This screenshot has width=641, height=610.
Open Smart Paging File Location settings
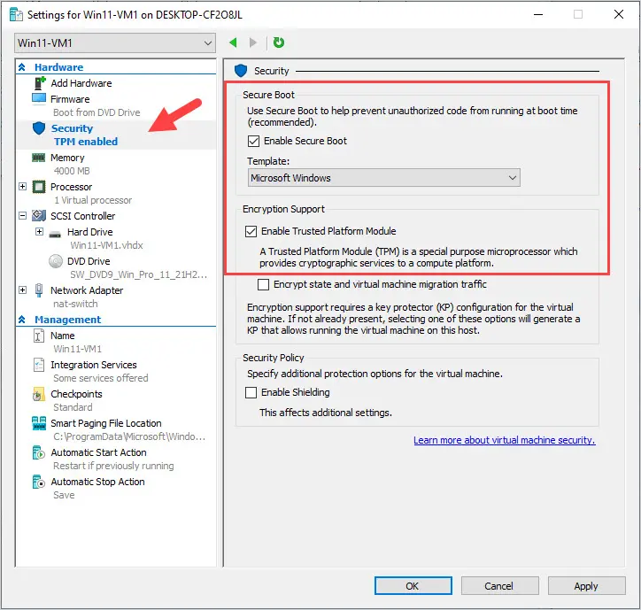click(x=106, y=423)
